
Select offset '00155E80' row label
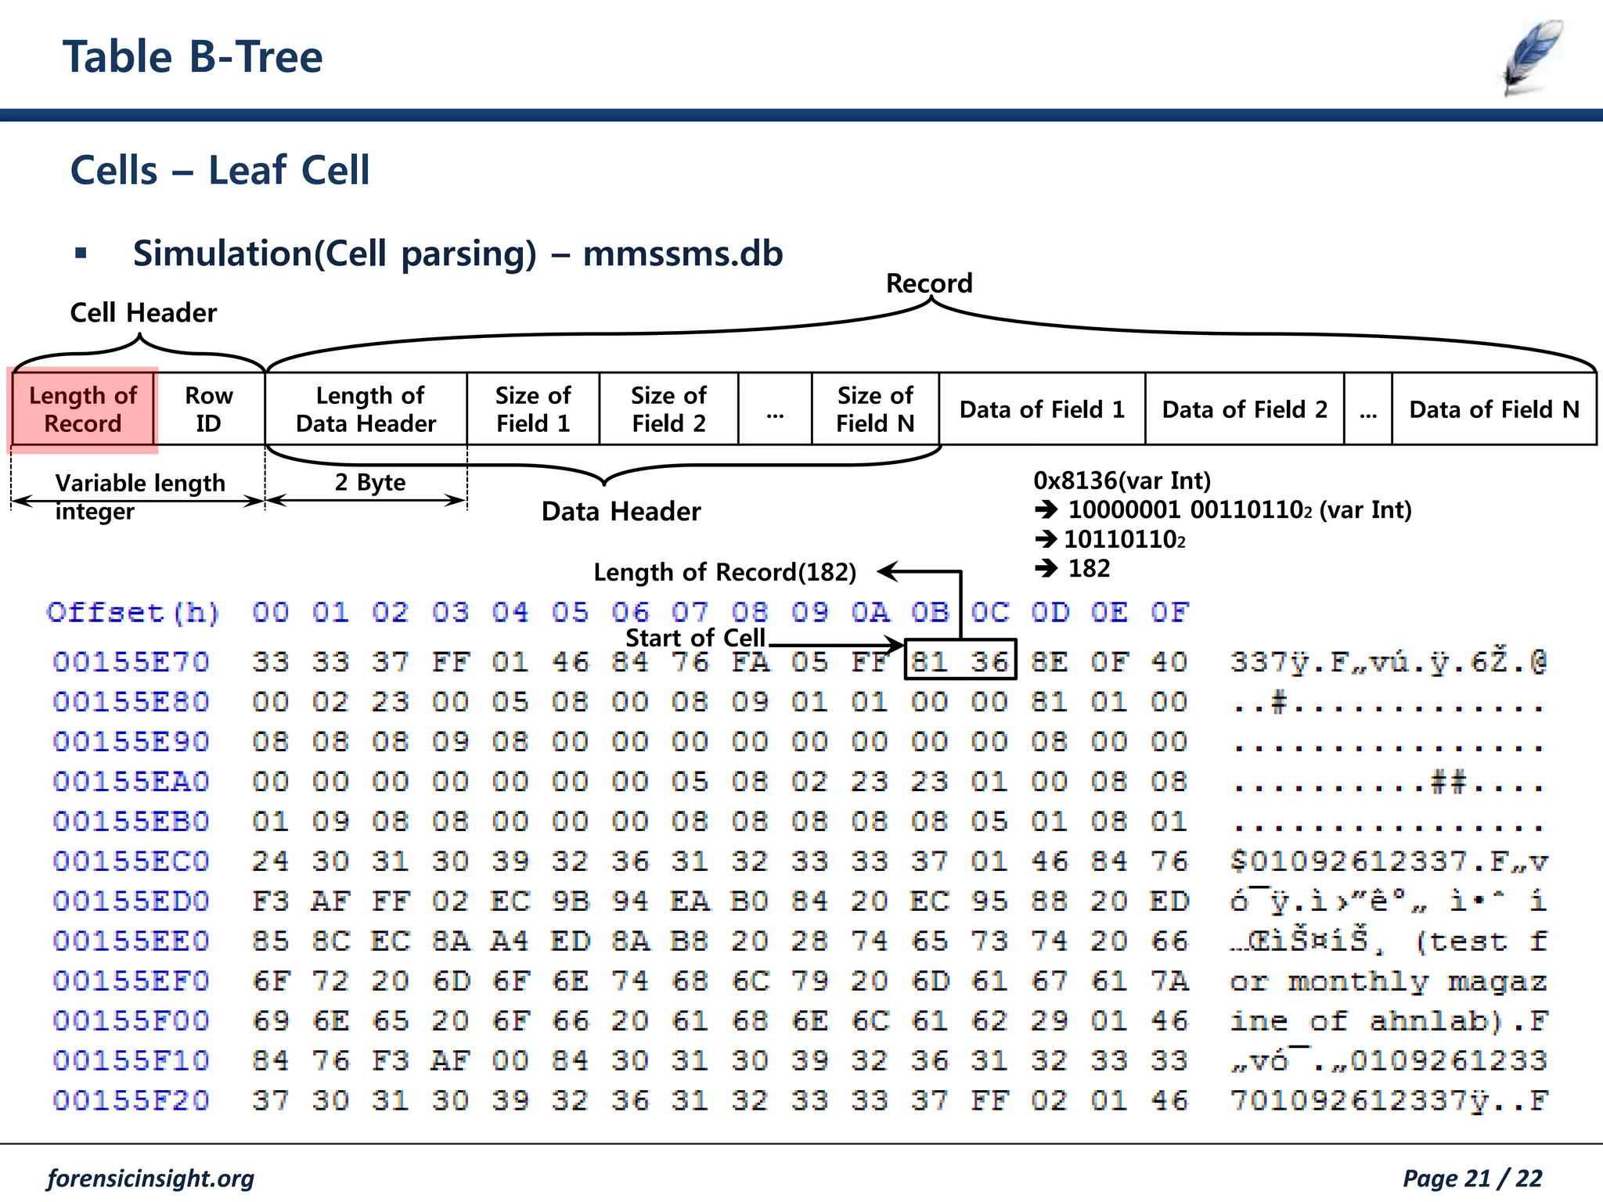click(x=131, y=702)
